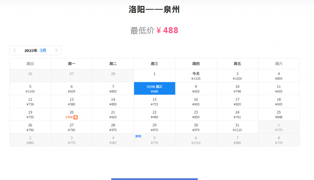Click the 周三 column header
The height and width of the screenshot is (180, 314).
[154, 64]
